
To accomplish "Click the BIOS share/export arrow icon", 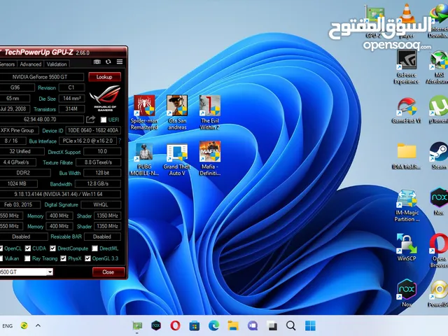I will coord(90,120).
